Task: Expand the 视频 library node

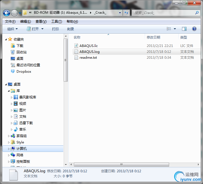Action: point(11,104)
